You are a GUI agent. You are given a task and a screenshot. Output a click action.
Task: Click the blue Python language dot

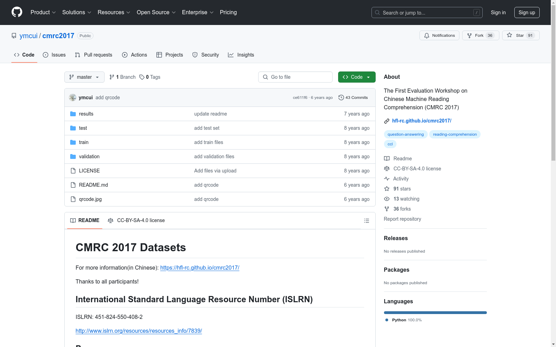[x=387, y=320]
